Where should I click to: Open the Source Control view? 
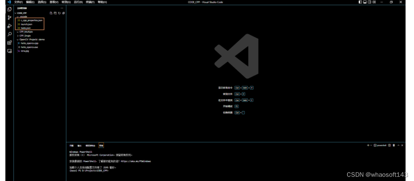click(x=10, y=17)
